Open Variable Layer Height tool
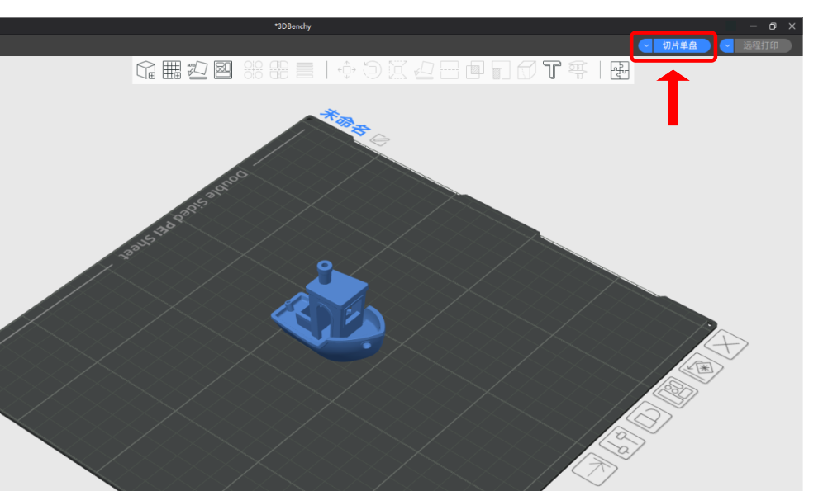The image size is (823, 491). tap(304, 69)
